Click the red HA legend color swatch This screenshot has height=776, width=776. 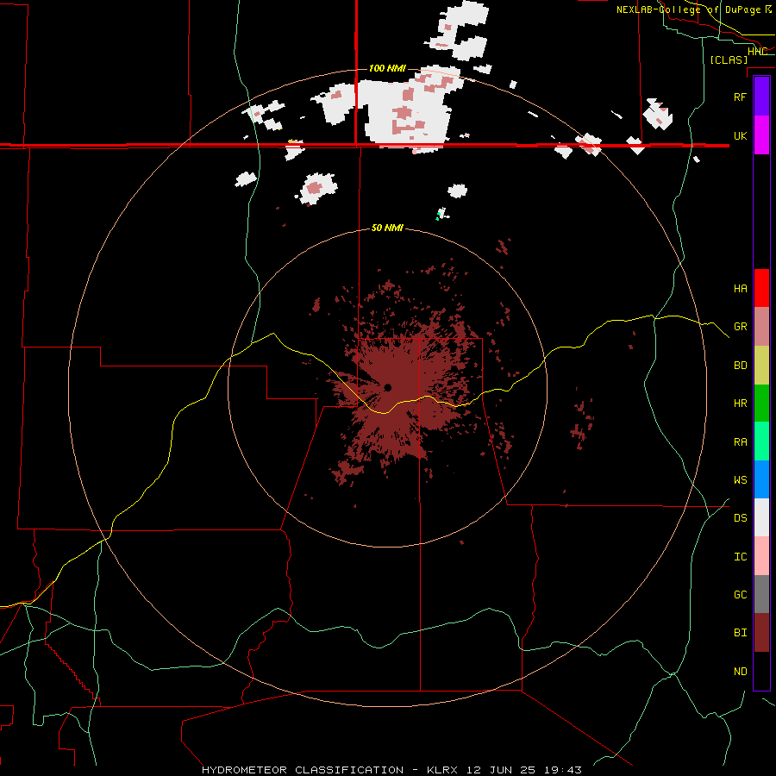tap(761, 288)
